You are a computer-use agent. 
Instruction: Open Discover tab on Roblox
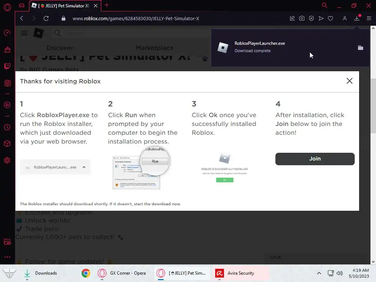coord(60,48)
